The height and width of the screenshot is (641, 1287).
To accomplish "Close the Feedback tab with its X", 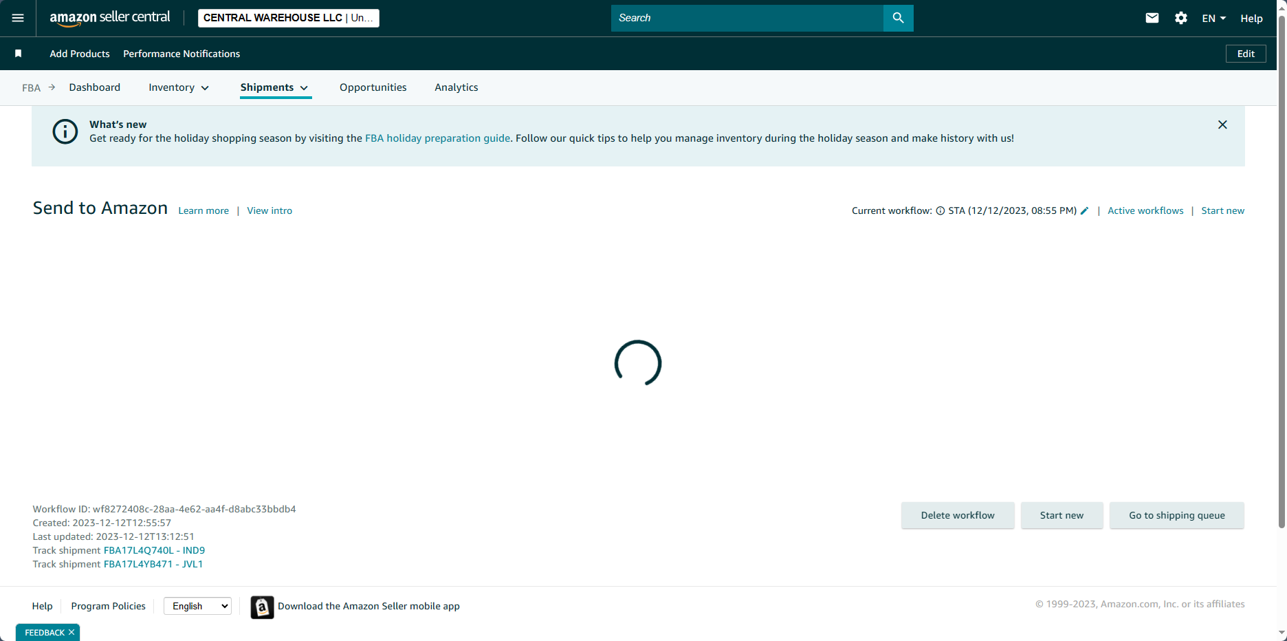I will tap(71, 632).
